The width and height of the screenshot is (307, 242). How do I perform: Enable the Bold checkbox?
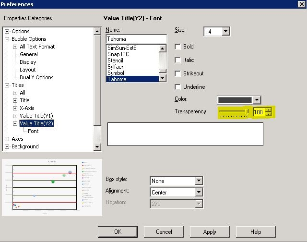pos(178,47)
